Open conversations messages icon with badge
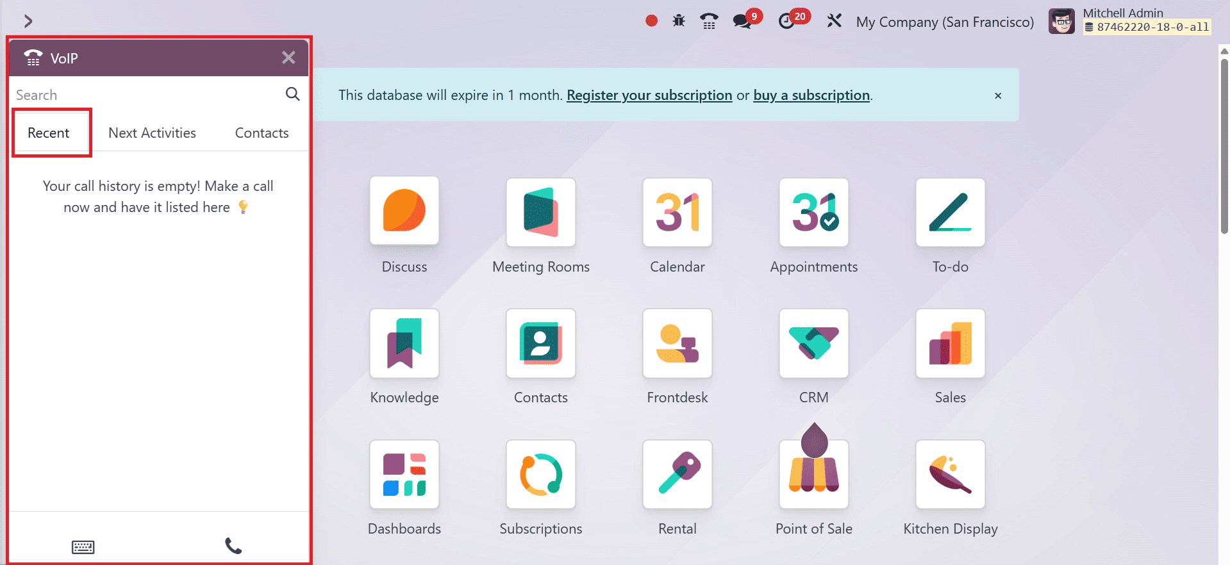Screen dimensions: 1230x565 click(743, 21)
